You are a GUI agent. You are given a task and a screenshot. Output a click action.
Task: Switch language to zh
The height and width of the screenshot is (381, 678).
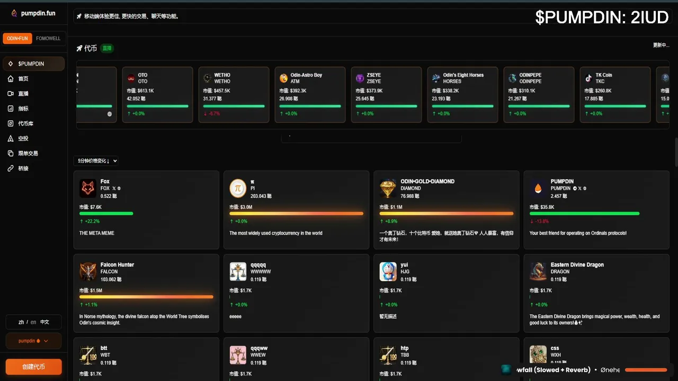(x=21, y=322)
